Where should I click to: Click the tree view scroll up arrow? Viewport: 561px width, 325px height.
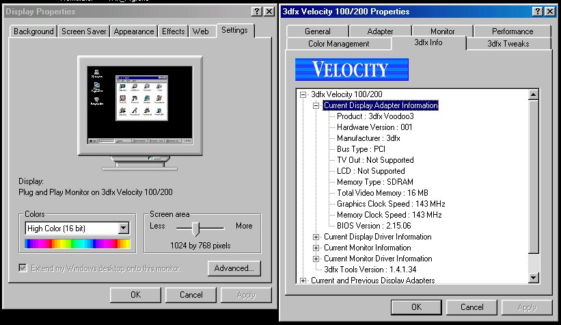point(534,94)
